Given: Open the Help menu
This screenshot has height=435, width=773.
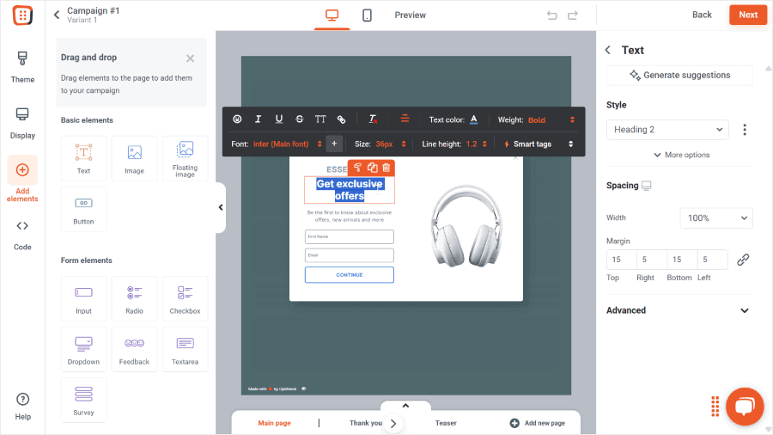Looking at the screenshot, I should point(22,407).
